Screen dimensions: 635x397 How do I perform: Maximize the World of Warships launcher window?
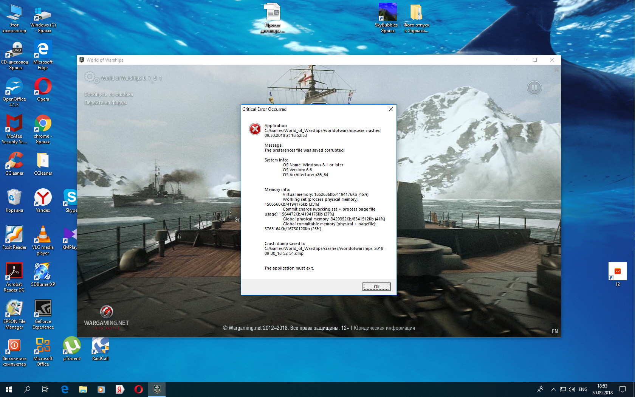[x=535, y=60]
